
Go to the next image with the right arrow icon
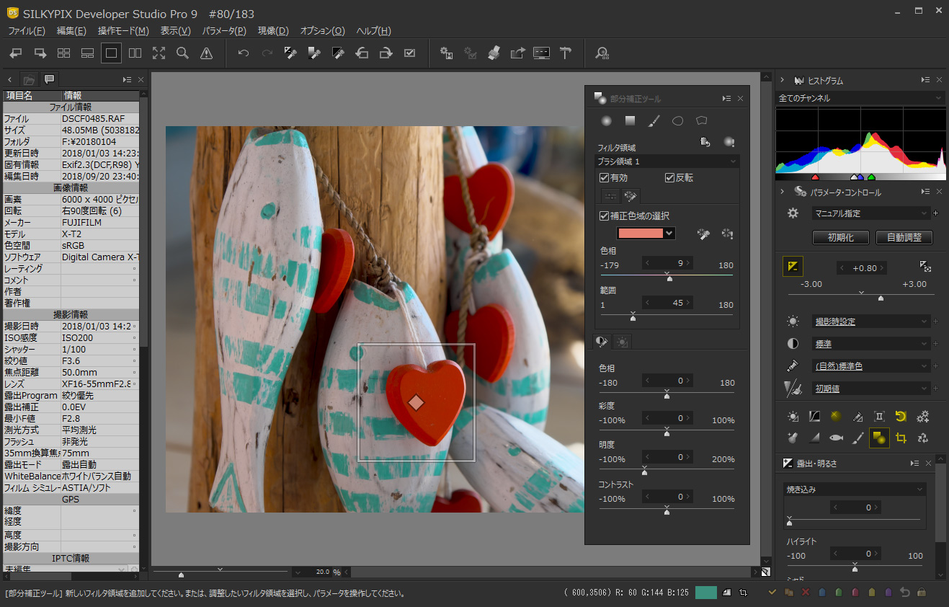[x=40, y=53]
